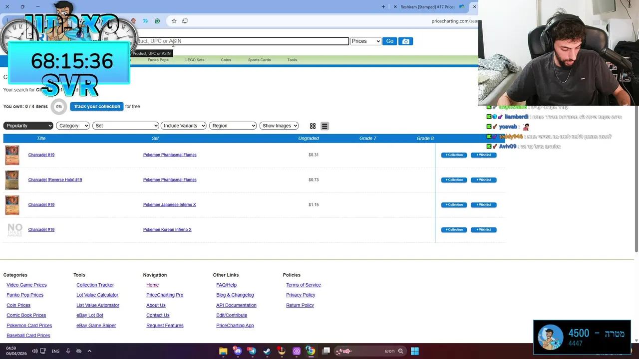Switch to list view of results
Viewport: 639px width, 359px height.
click(x=324, y=126)
